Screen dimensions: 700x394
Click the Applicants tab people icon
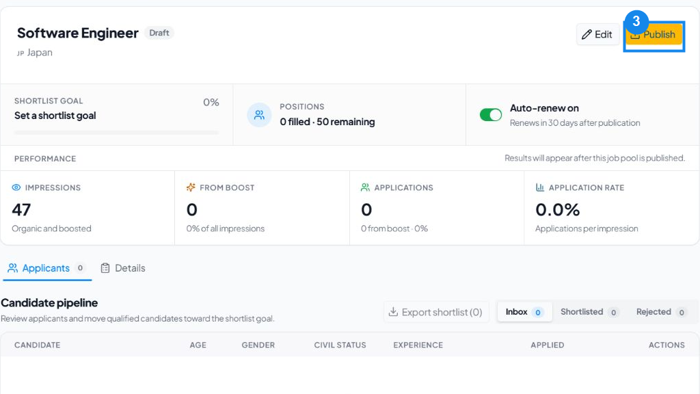(x=12, y=268)
